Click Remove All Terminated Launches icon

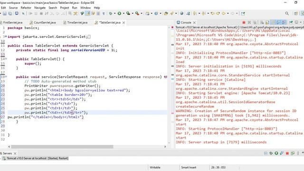coord(255,22)
